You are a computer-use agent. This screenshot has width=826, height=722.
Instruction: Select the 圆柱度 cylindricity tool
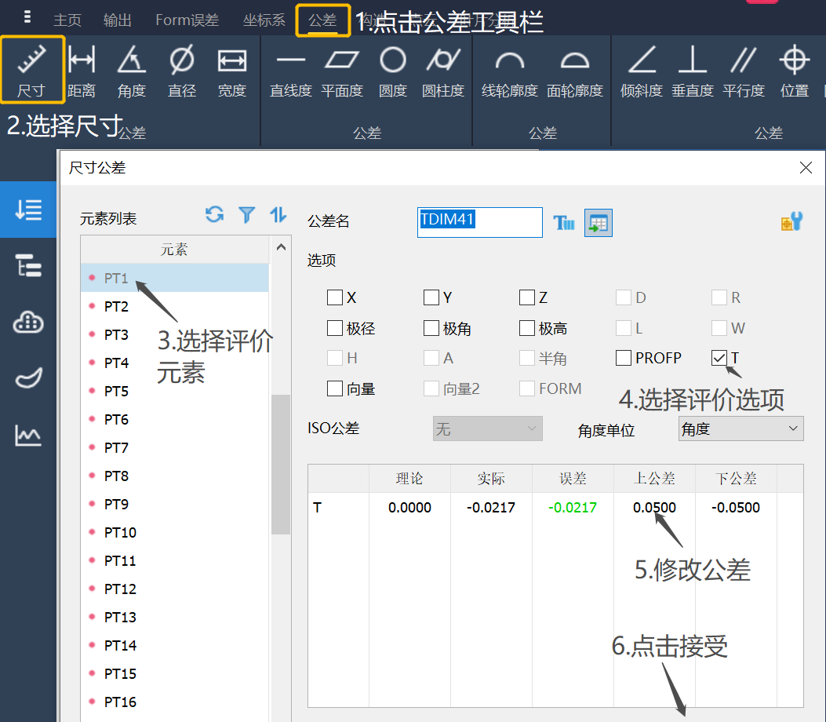(443, 71)
